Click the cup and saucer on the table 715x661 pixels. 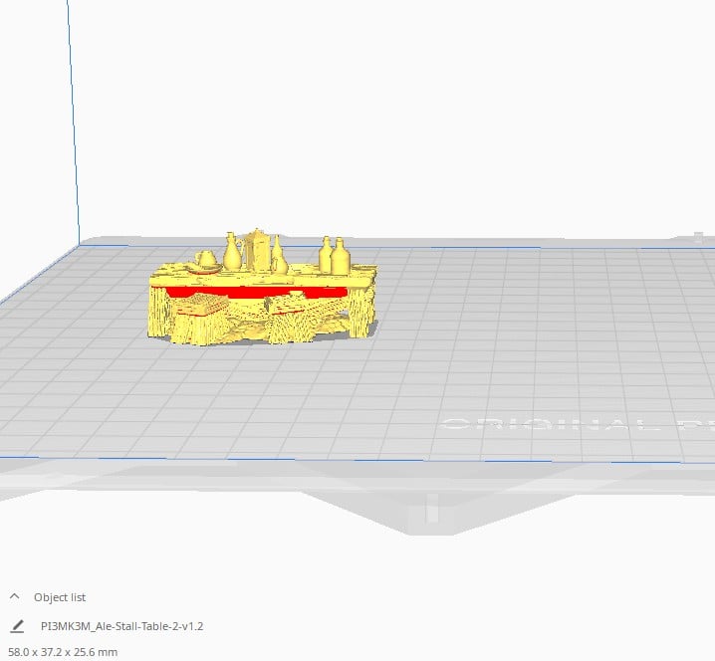[207, 262]
